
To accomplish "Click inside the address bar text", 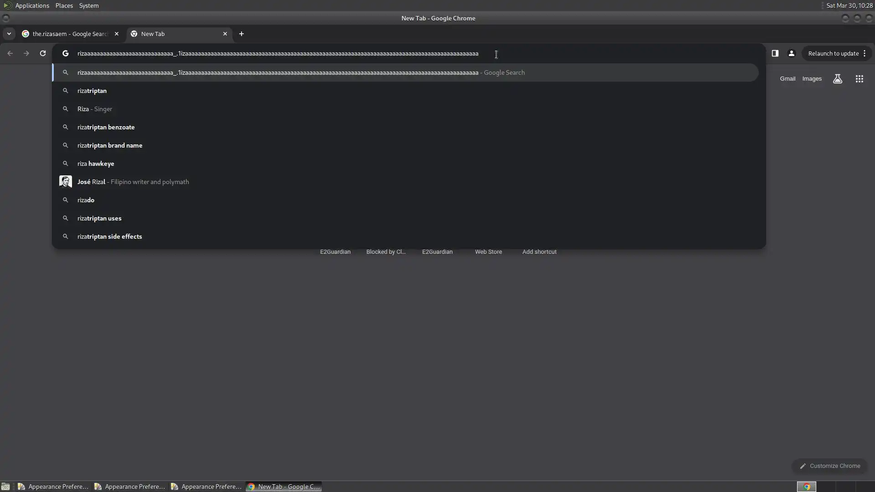I will click(278, 53).
